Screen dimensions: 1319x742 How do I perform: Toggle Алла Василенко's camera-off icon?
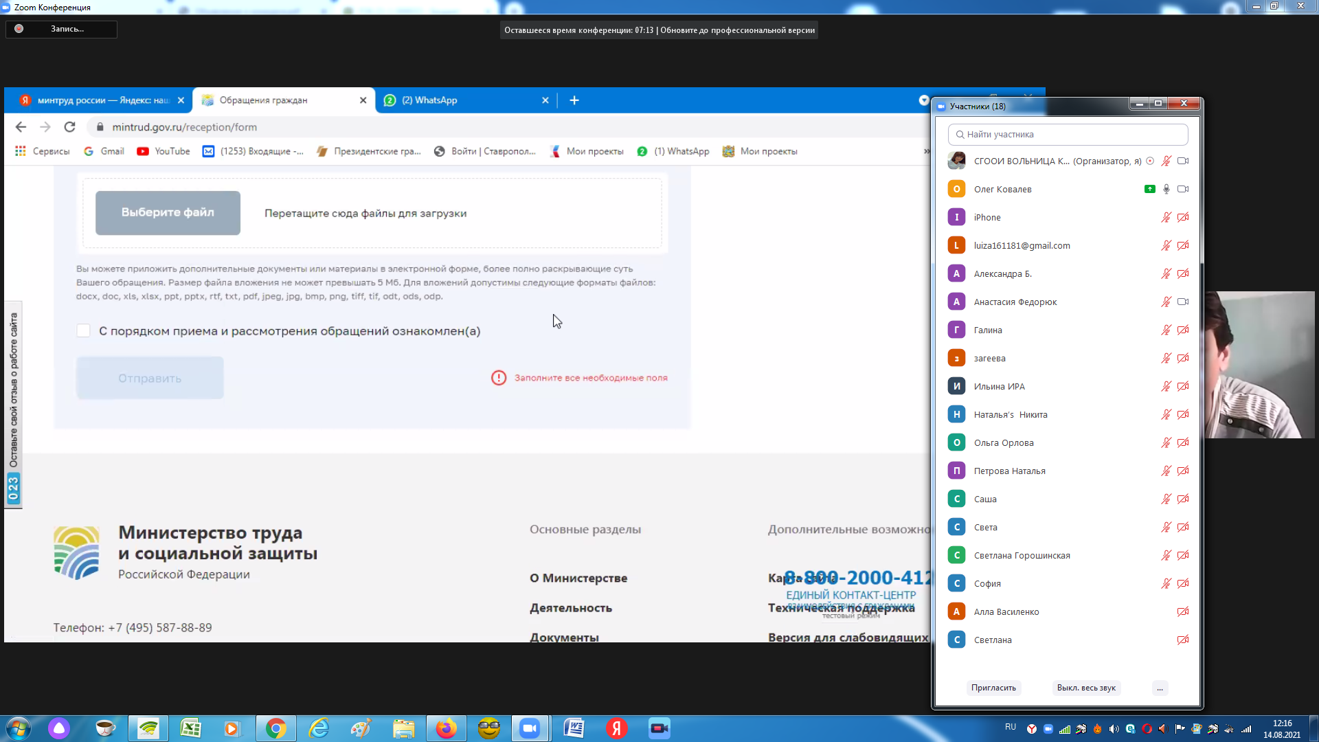click(x=1183, y=611)
